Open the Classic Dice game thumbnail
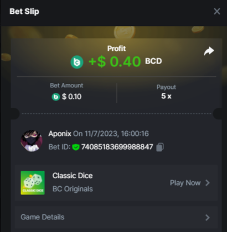 33,183
